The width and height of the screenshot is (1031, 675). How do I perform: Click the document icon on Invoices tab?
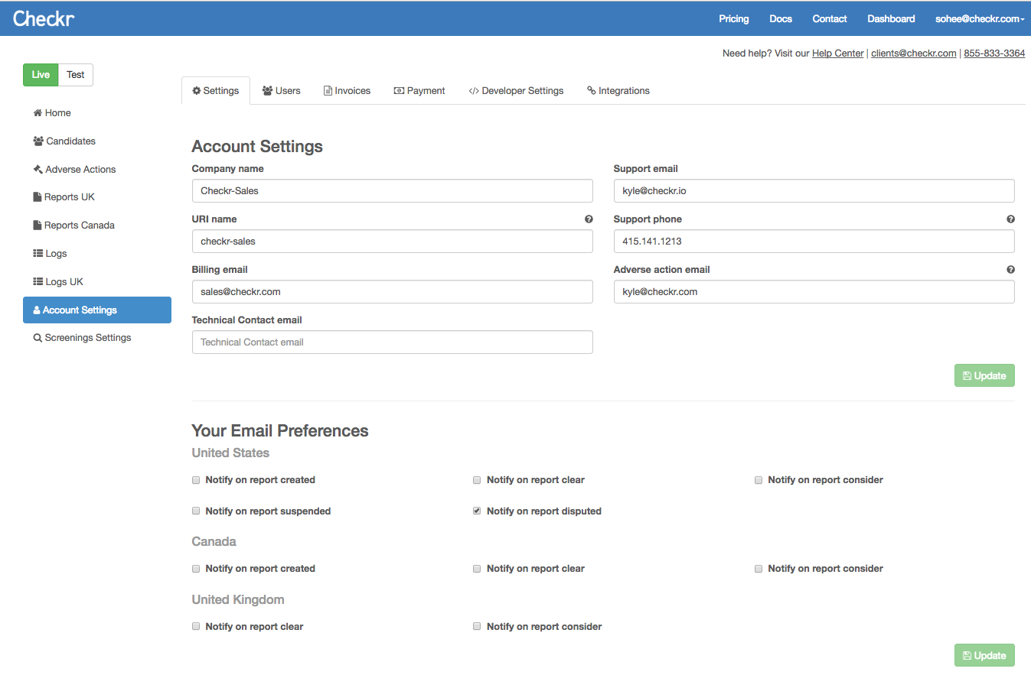click(x=328, y=91)
